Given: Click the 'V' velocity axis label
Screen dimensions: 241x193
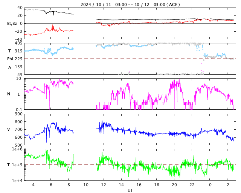Looking at the screenshot, I should [x=9, y=129].
